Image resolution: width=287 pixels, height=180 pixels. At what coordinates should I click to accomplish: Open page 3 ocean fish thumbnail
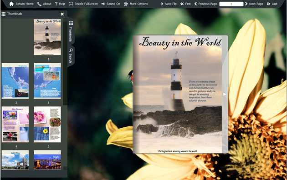coord(47,81)
